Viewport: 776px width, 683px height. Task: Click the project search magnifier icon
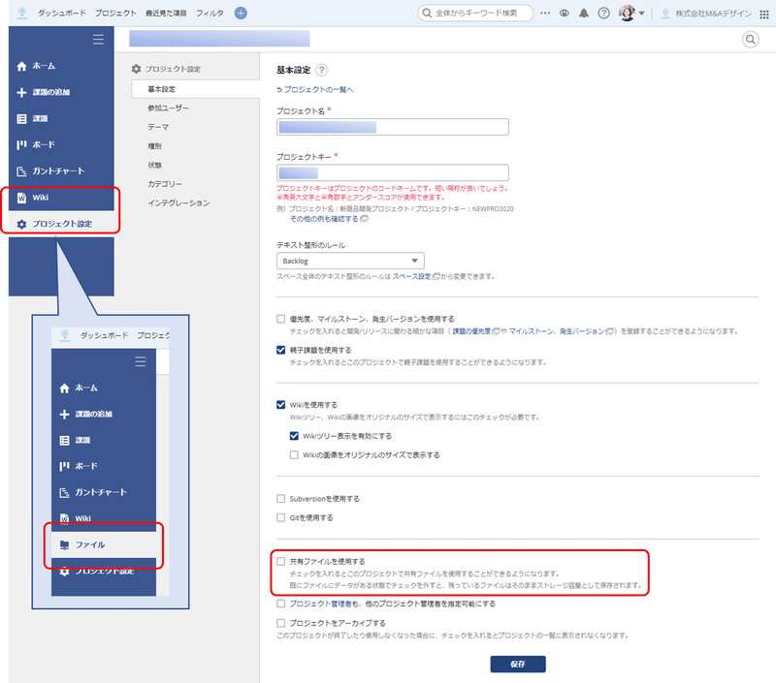pyautogui.click(x=750, y=39)
